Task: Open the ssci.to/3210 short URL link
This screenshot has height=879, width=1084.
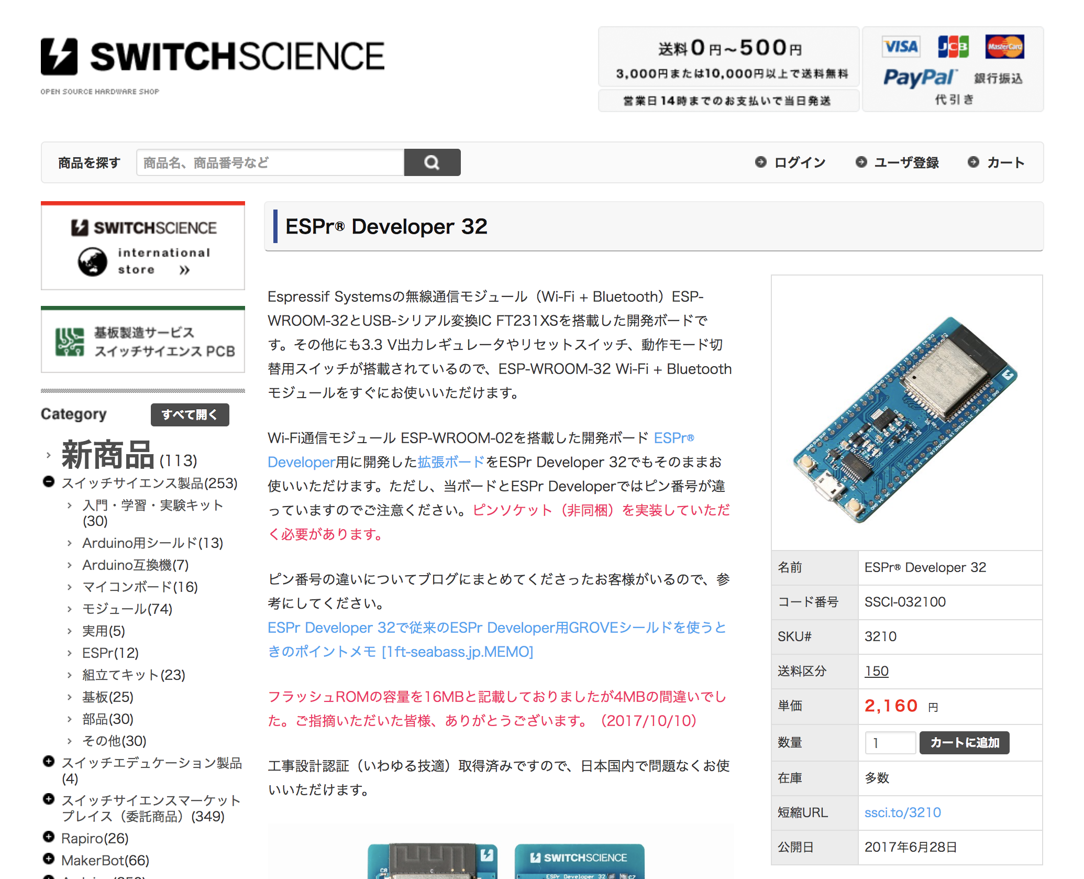Action: (x=902, y=812)
